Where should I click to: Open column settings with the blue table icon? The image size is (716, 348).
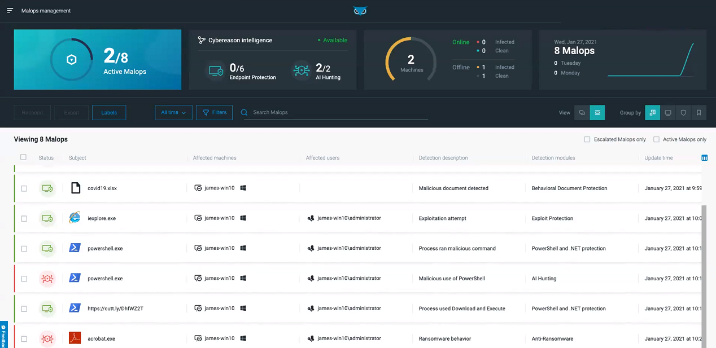click(x=704, y=158)
